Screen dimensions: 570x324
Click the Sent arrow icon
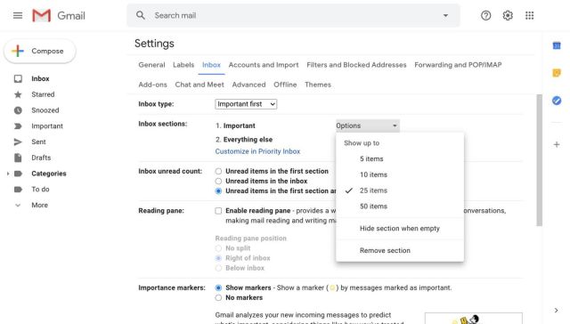(x=18, y=142)
